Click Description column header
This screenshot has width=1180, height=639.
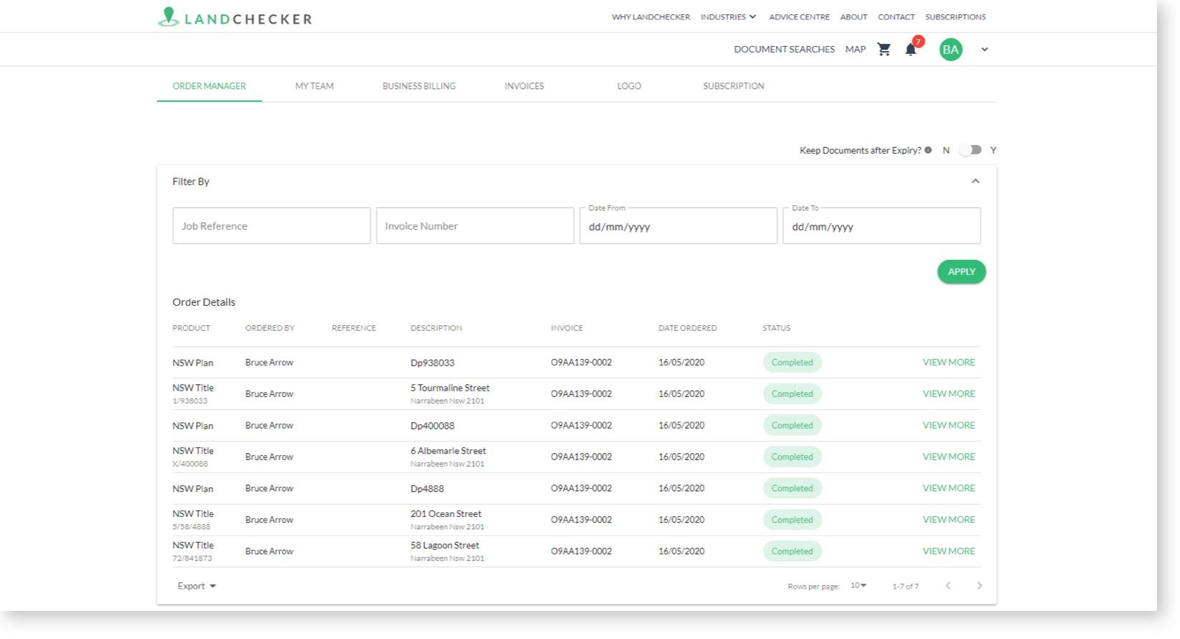[436, 328]
